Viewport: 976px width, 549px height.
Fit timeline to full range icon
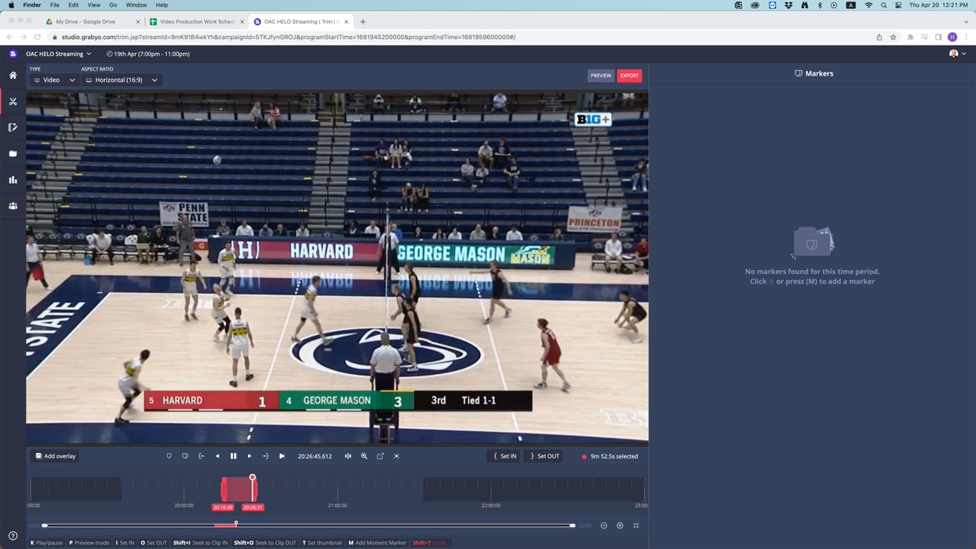pyautogui.click(x=636, y=525)
